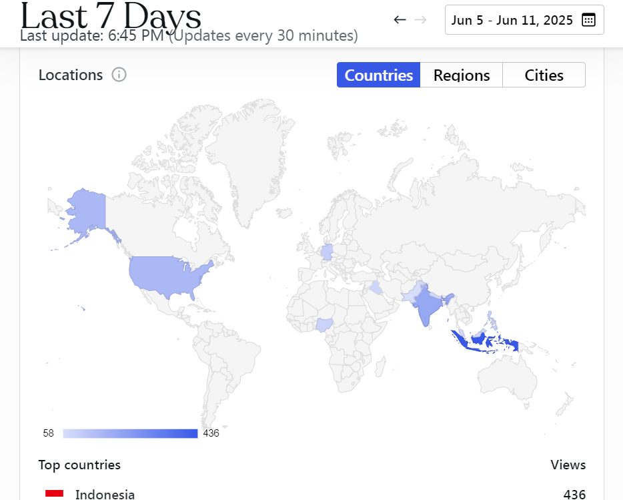Click Alaska on the world map
The image size is (623, 500).
point(86,208)
